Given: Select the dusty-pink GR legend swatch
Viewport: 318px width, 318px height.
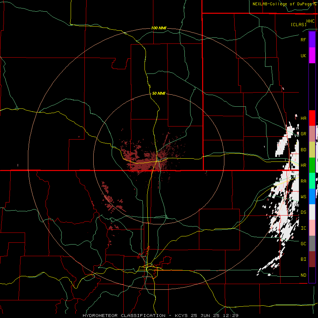Looking at the screenshot, I should click(312, 134).
